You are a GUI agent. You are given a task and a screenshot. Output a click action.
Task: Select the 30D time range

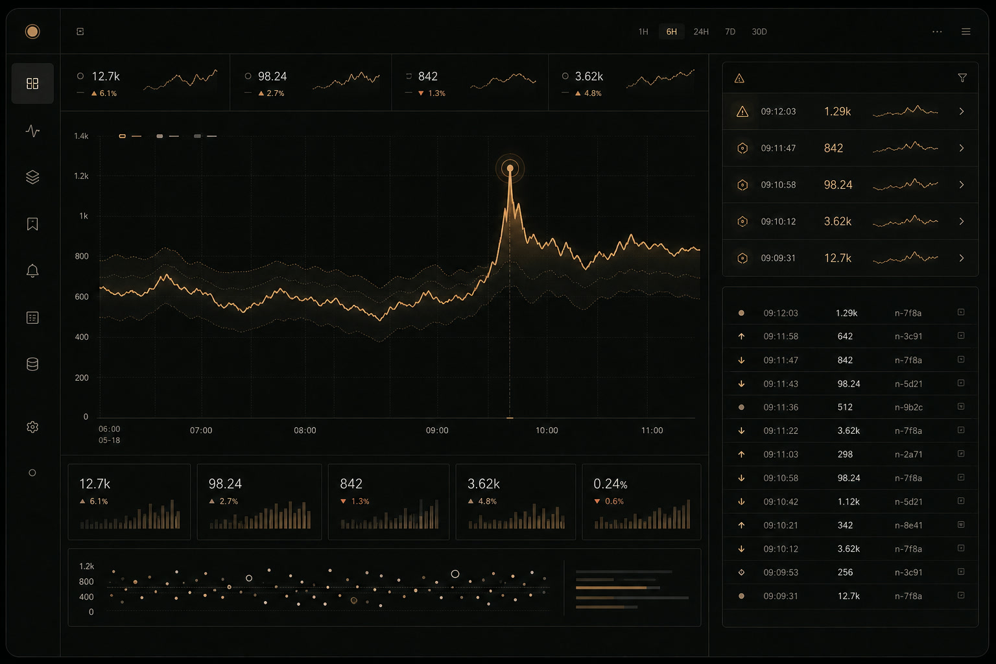click(x=759, y=32)
